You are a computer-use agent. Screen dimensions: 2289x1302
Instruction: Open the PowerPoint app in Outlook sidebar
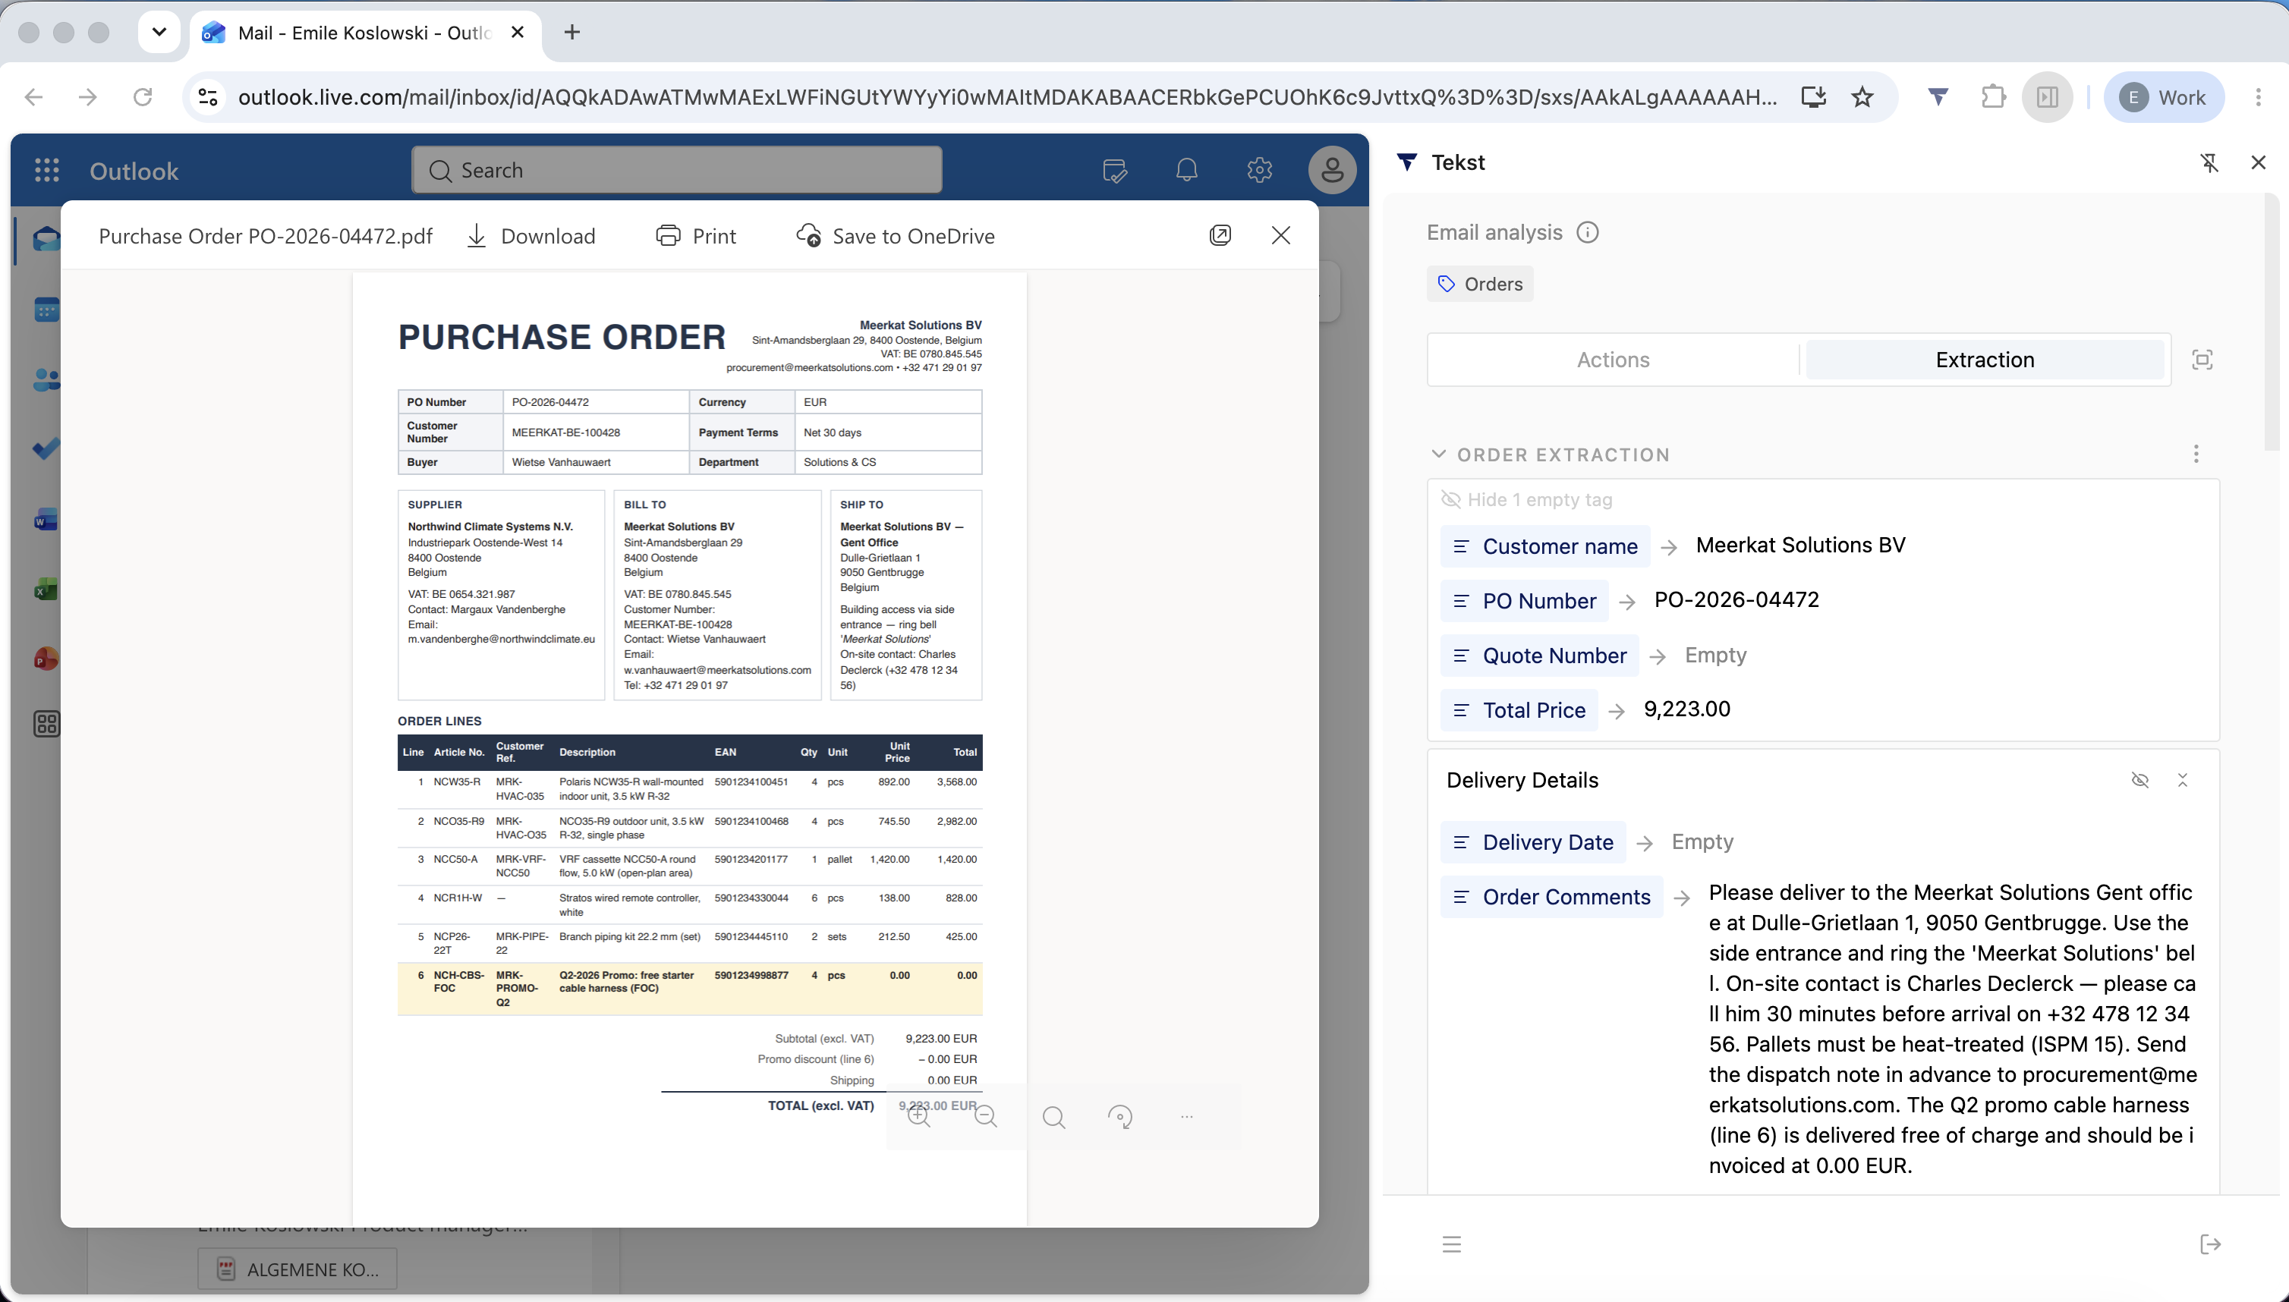46,659
